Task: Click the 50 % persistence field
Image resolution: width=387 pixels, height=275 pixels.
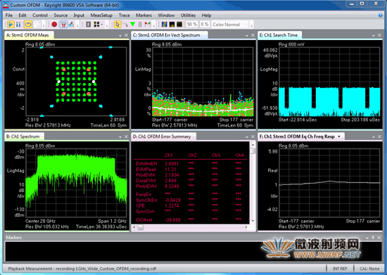Action: tap(192, 25)
